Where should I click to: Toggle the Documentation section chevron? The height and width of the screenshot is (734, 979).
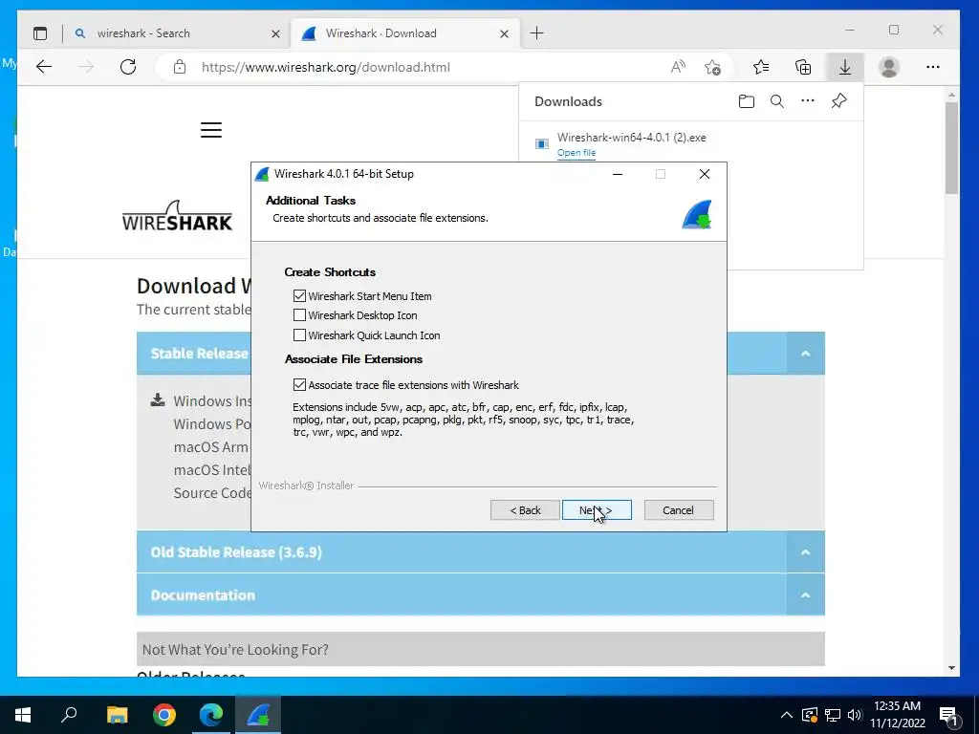805,594
